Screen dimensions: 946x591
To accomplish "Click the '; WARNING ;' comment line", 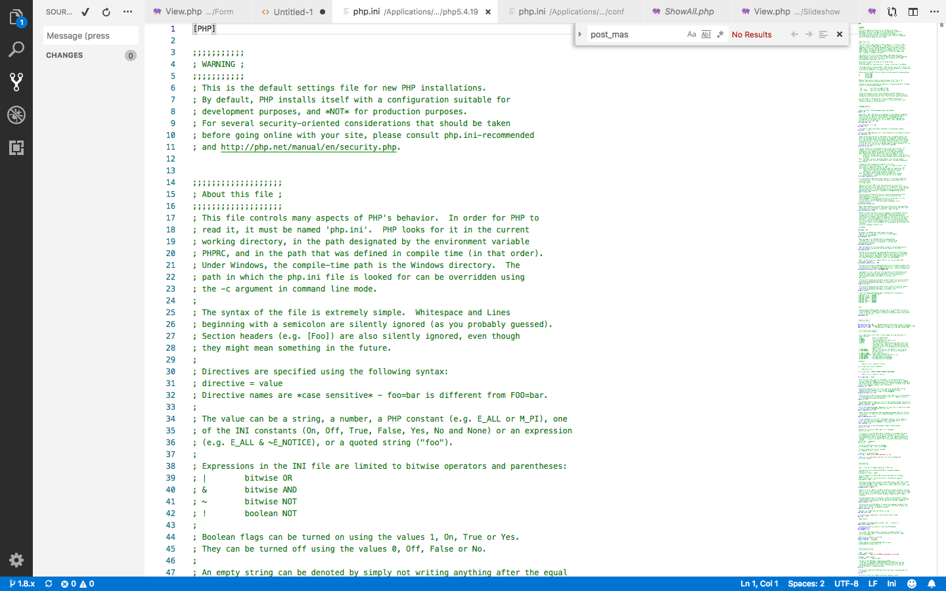I will tap(219, 64).
